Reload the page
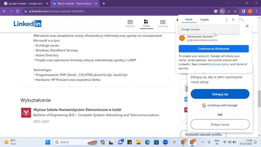261x147 pixels. 18,11
